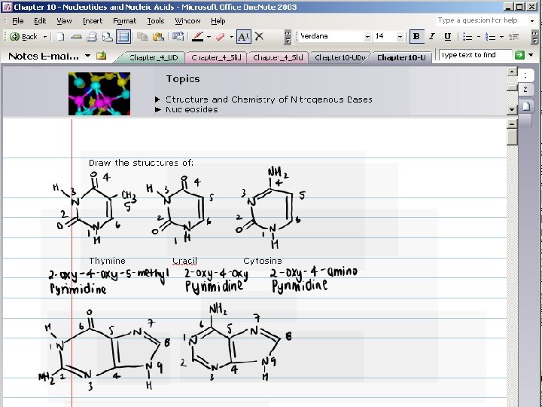542x407 pixels.
Task: Open the font name dropdown arrow
Action: (x=367, y=36)
